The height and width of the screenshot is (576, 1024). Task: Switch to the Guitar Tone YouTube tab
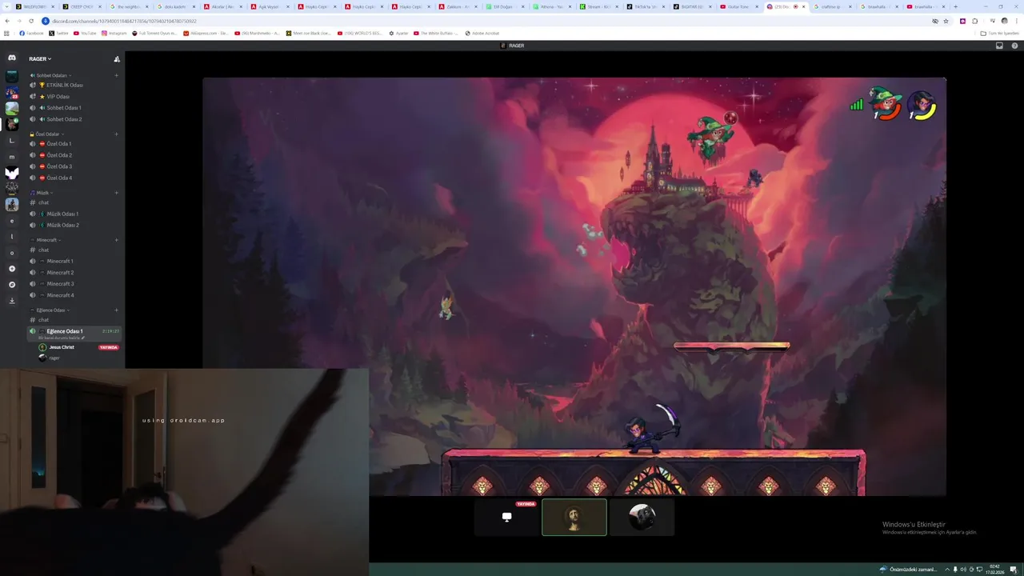point(738,6)
